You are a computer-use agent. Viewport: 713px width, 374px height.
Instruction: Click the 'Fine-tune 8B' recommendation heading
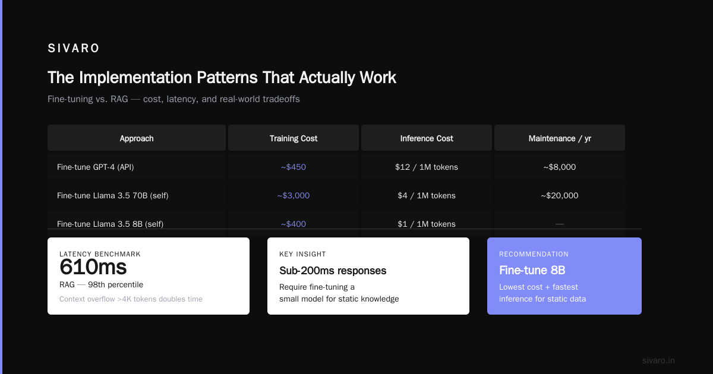pos(532,271)
